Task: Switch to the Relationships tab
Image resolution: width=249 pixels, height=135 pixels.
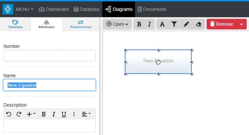Action: (x=81, y=24)
